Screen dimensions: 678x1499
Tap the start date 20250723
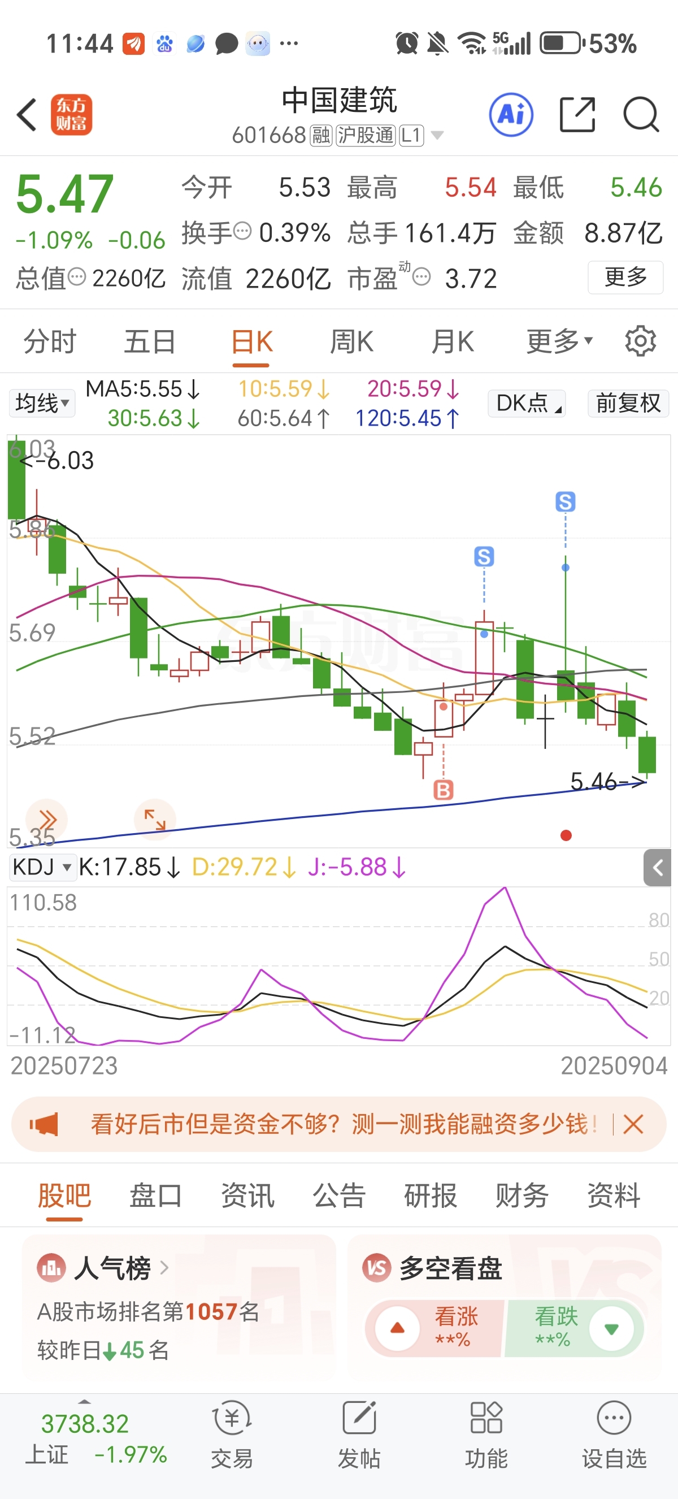pos(64,1065)
